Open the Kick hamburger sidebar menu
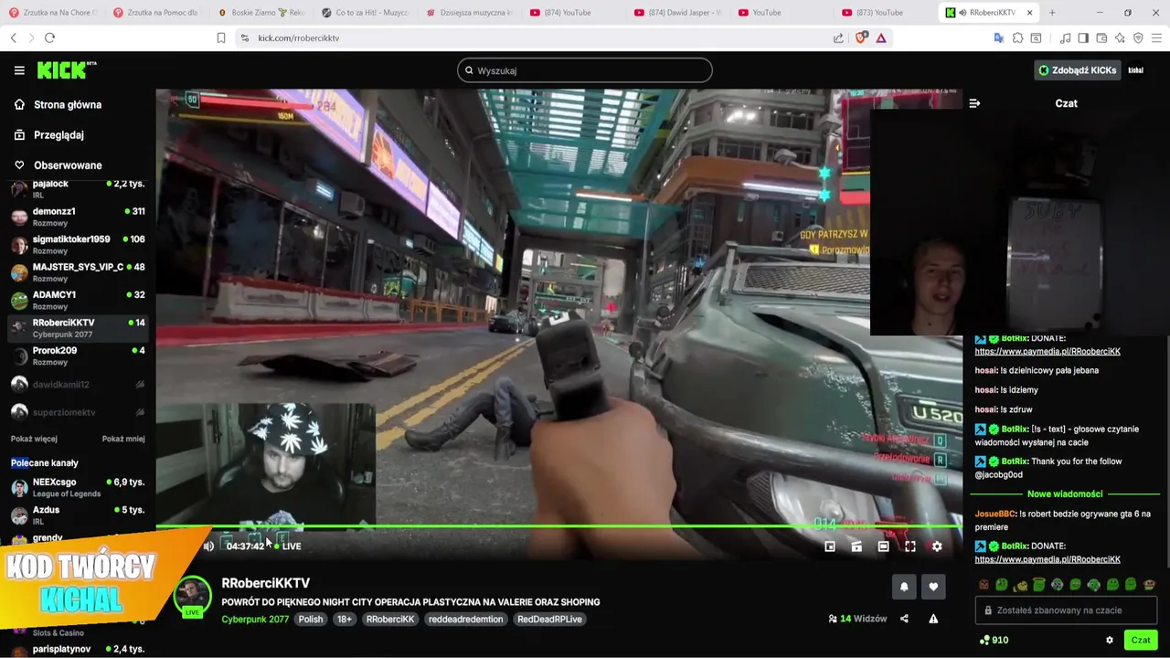The width and height of the screenshot is (1170, 658). click(19, 70)
